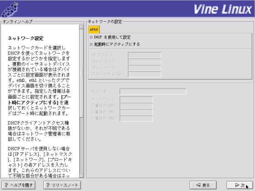Proceed with the 次 button

coord(240,185)
